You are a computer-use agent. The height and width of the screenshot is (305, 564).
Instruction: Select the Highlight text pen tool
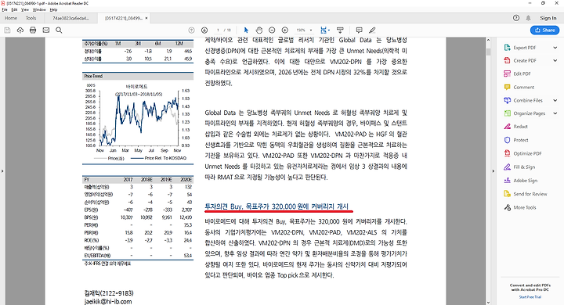click(372, 30)
